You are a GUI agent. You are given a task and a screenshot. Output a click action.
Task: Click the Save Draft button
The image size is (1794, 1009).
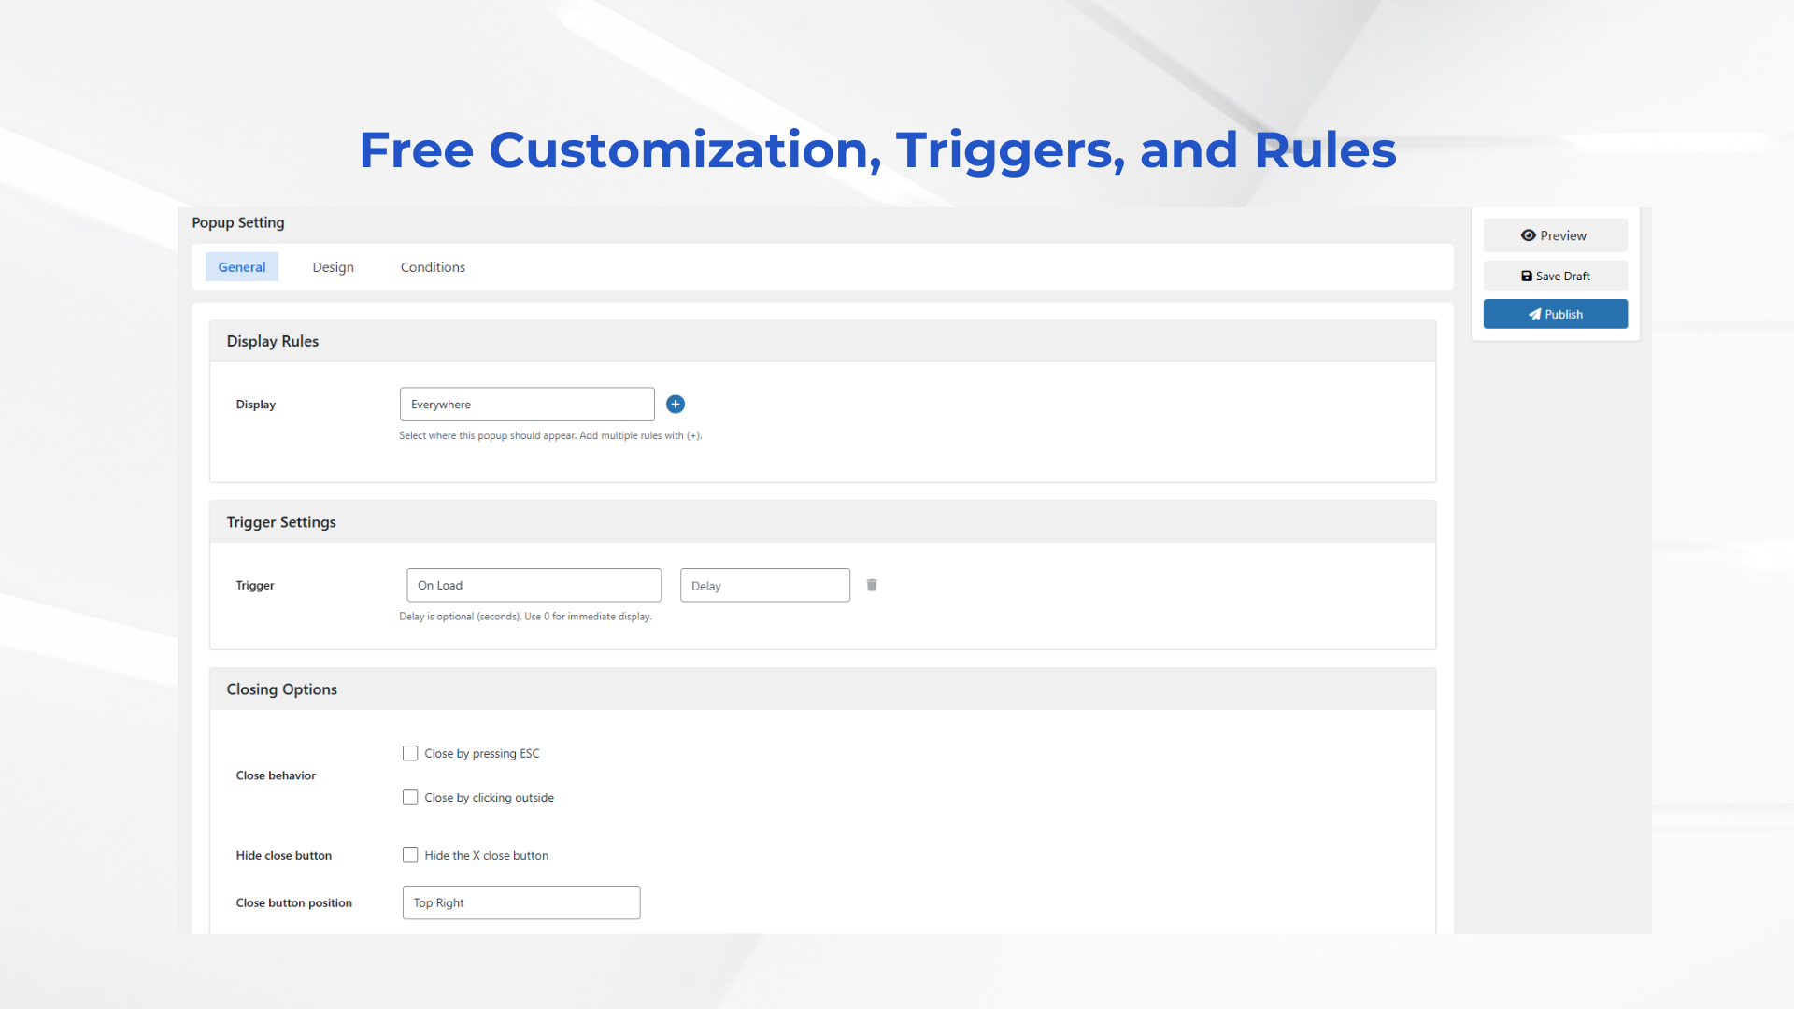click(x=1555, y=276)
